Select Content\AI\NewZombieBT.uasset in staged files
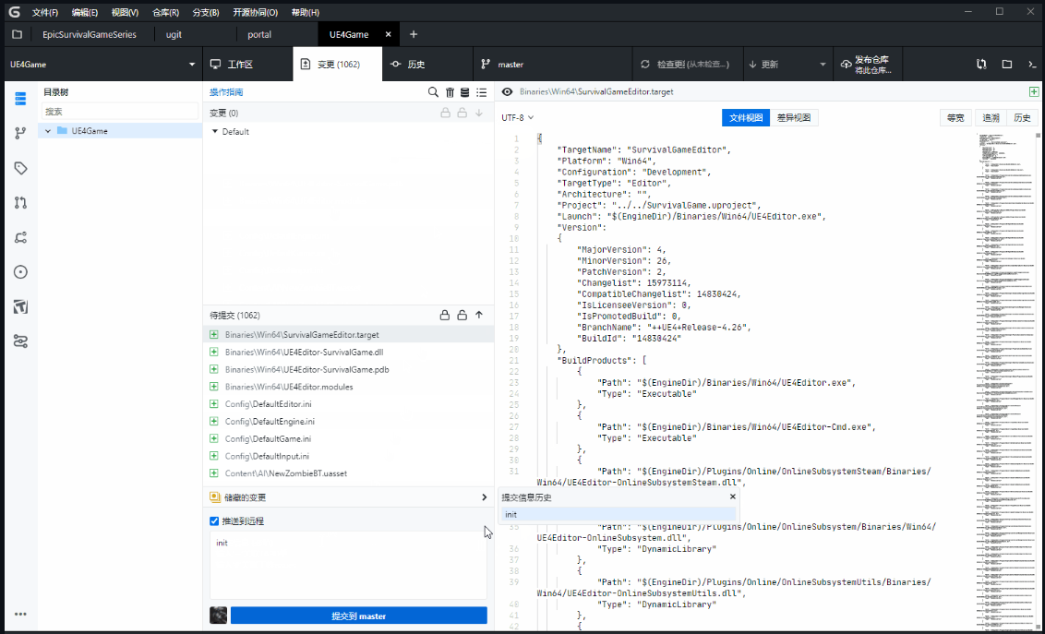 [x=349, y=473]
